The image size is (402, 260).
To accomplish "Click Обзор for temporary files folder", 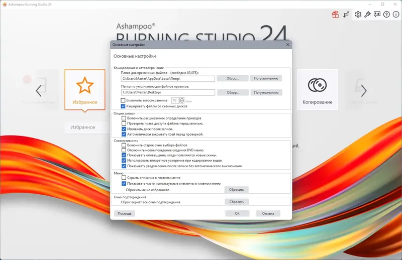I will [x=233, y=78].
